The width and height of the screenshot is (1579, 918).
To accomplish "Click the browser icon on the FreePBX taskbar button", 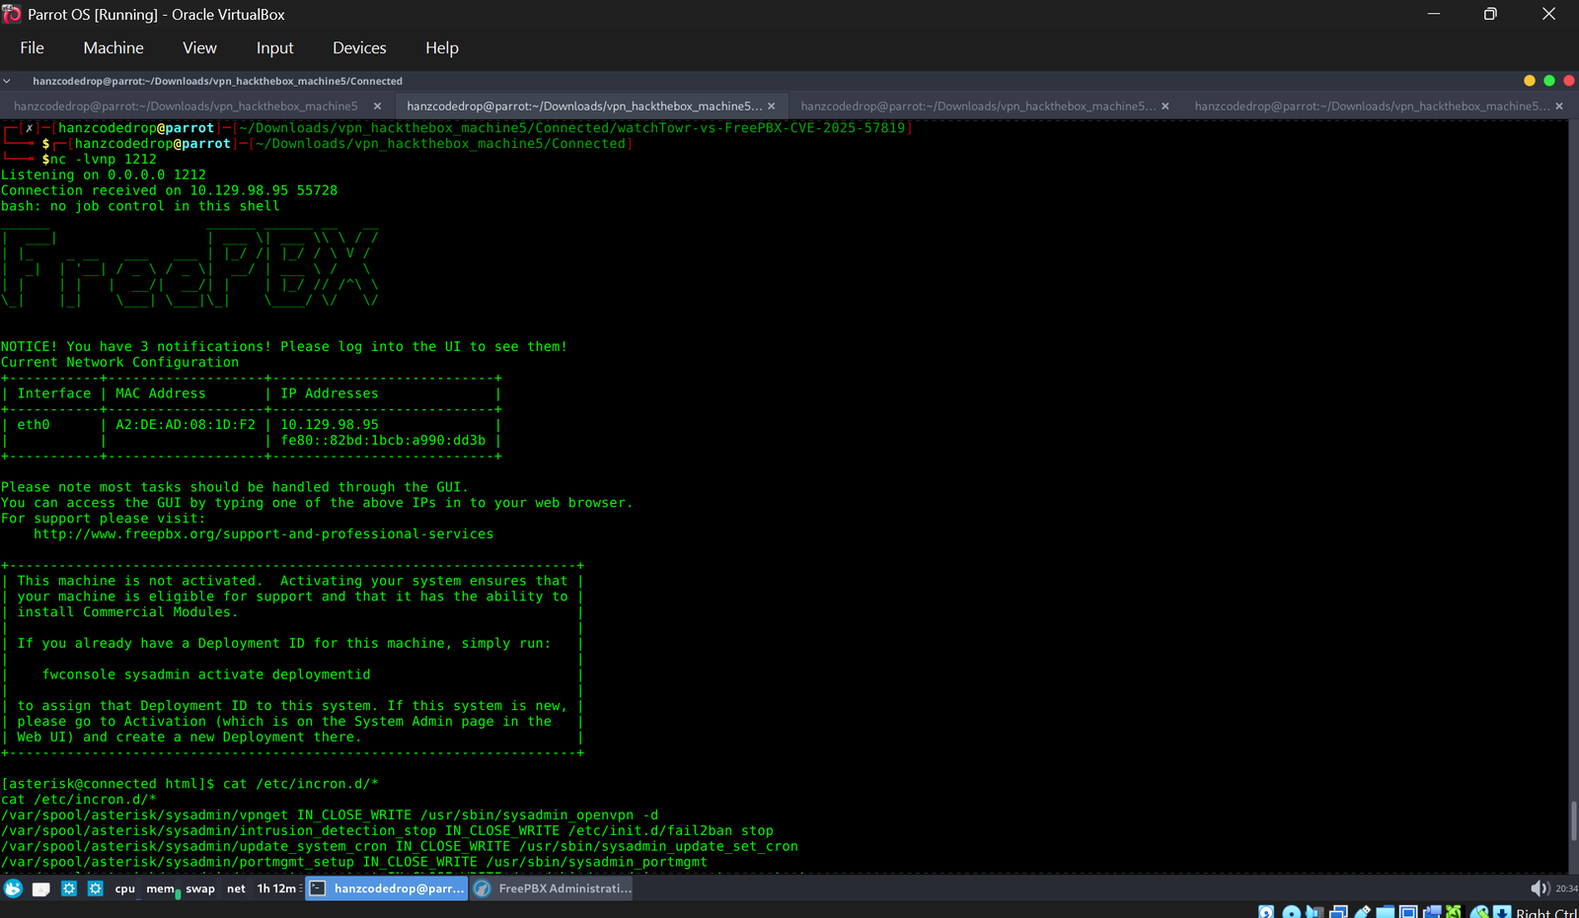I will (x=483, y=888).
